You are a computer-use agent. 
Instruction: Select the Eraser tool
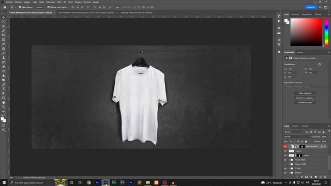pyautogui.click(x=4, y=67)
